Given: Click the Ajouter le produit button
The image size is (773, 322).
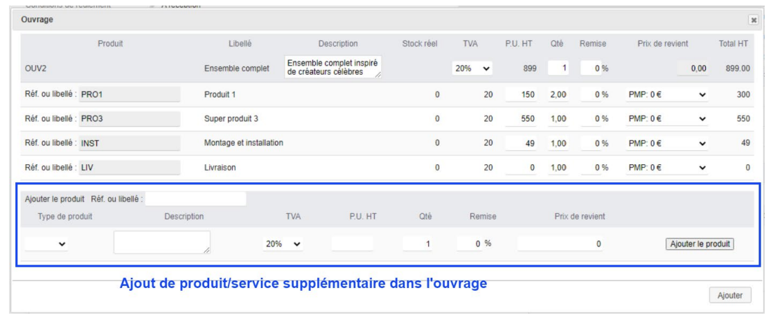Looking at the screenshot, I should pos(700,244).
